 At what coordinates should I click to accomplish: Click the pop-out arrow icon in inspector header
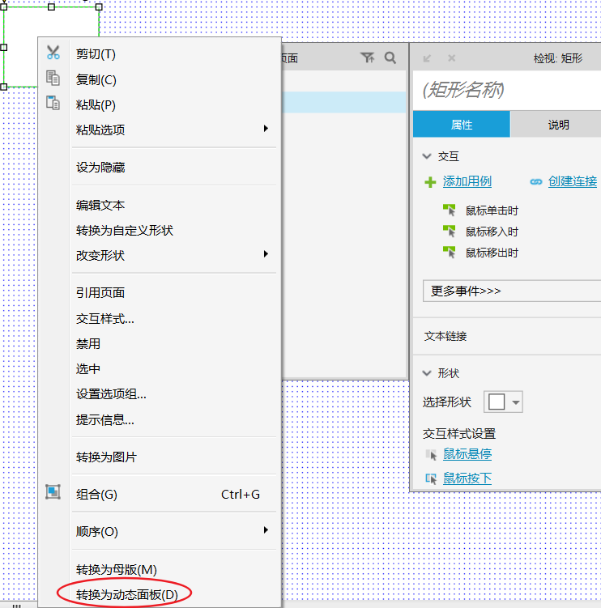[x=427, y=58]
